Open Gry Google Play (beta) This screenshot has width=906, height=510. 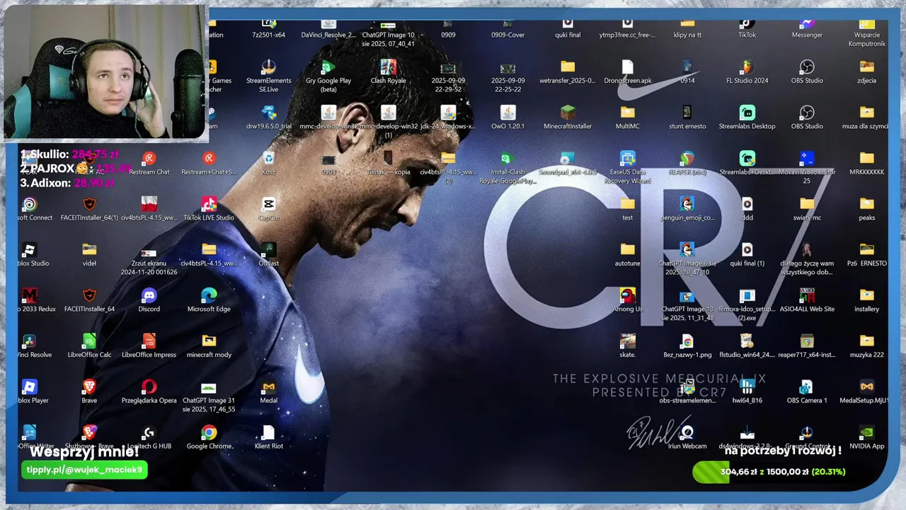click(328, 76)
